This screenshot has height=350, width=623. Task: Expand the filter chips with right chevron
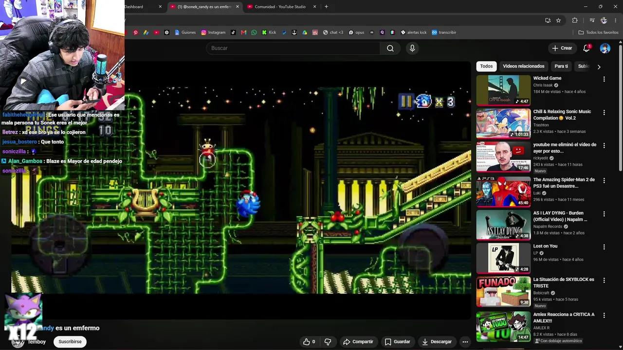599,67
